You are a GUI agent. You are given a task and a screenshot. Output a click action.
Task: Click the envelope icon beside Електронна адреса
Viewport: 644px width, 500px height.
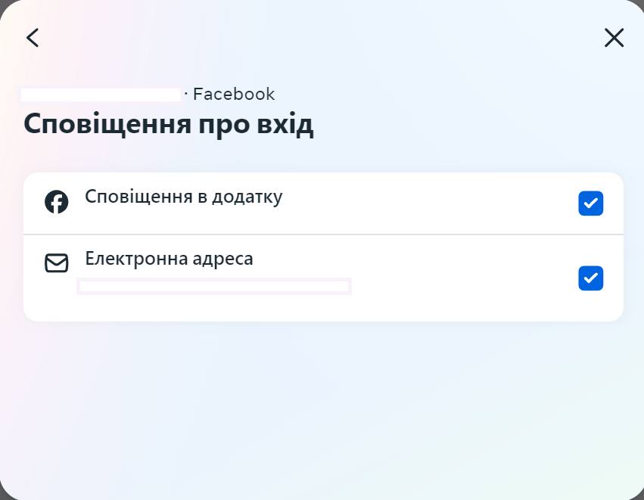click(57, 263)
